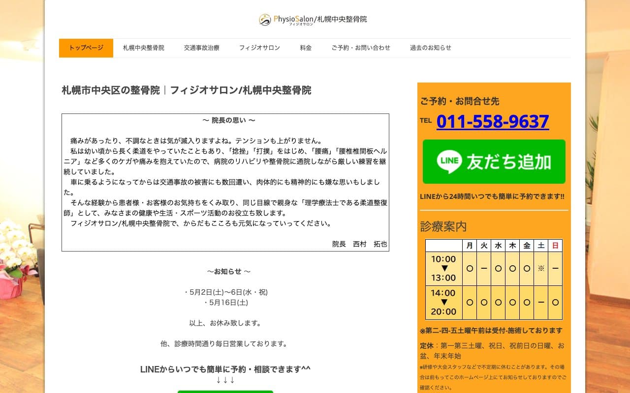Click the green button below the down arrows

click(225, 391)
